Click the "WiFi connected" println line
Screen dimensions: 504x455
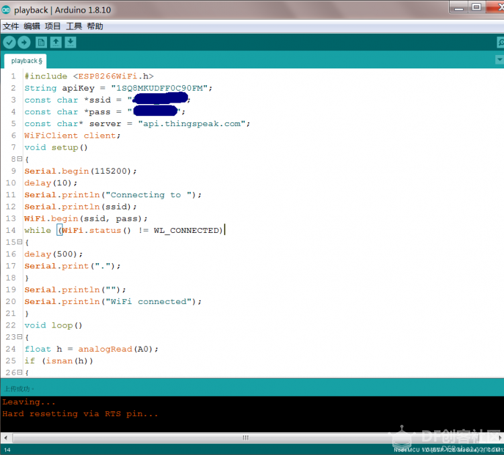[x=113, y=301]
